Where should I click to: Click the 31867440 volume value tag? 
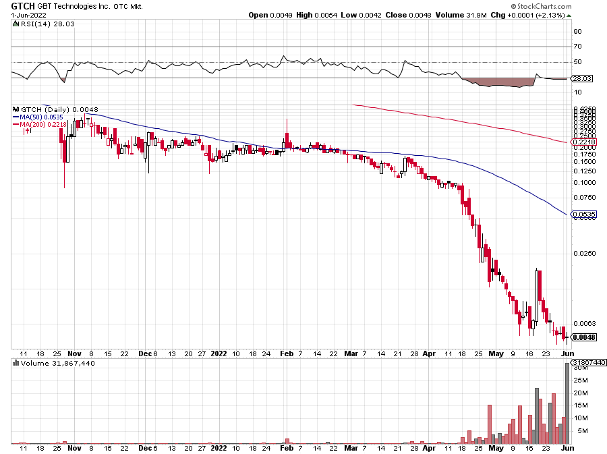[589, 363]
